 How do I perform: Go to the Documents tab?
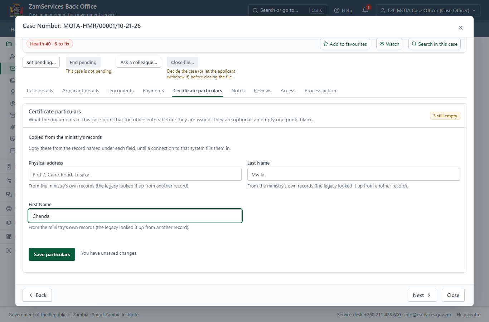tap(121, 91)
